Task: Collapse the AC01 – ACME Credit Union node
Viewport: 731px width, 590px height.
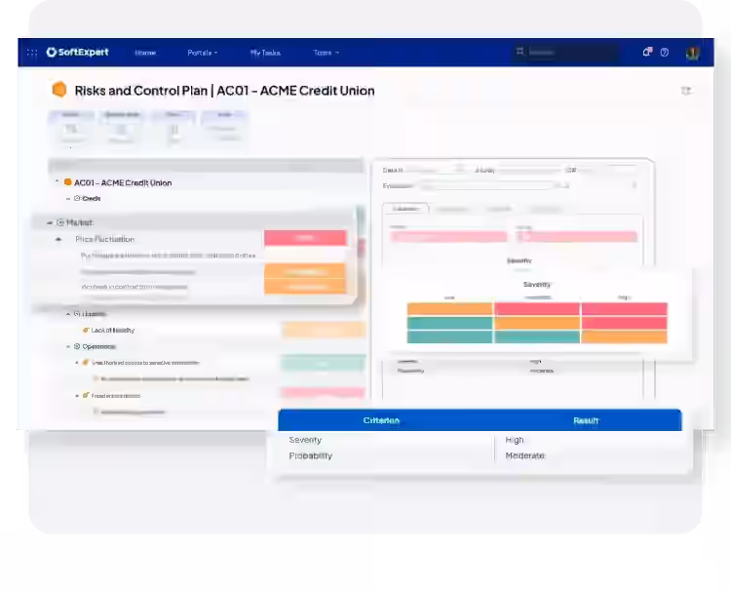Action: click(x=57, y=182)
